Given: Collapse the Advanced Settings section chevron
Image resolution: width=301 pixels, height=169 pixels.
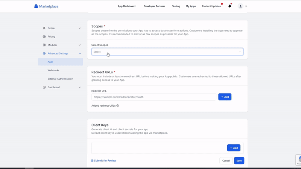Looking at the screenshot, I should coord(80,53).
